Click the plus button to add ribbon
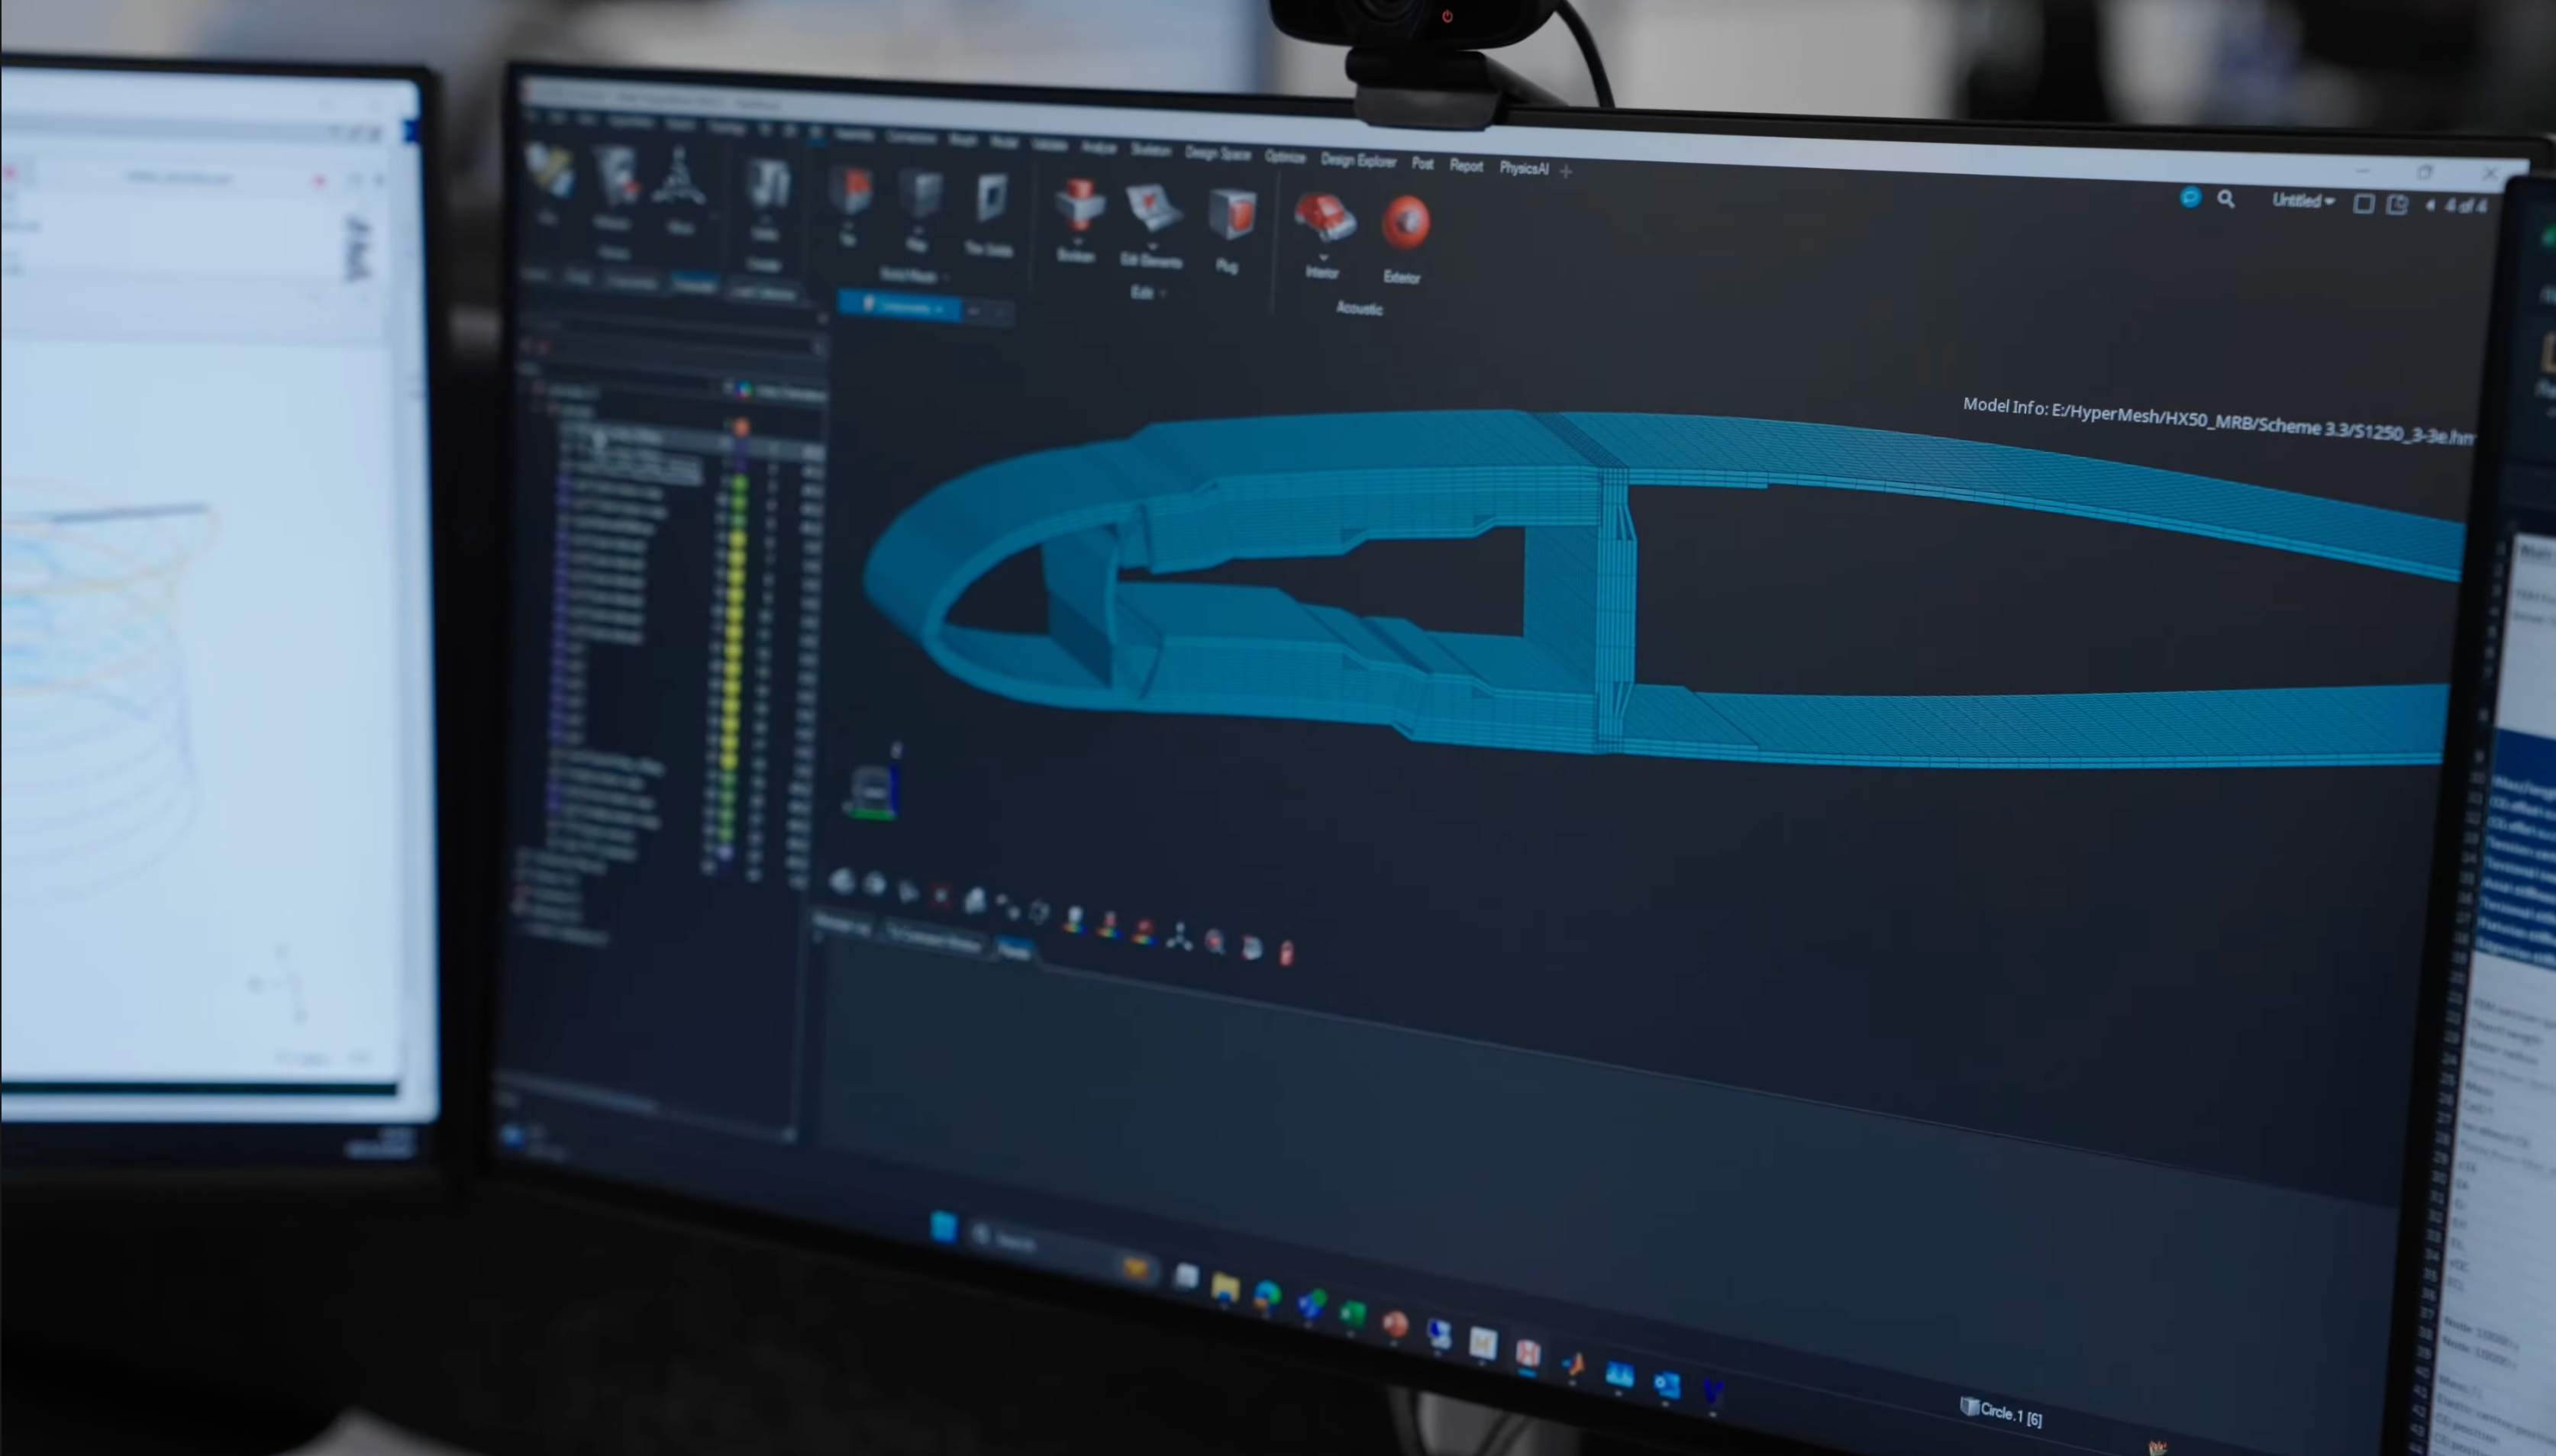Image resolution: width=2556 pixels, height=1456 pixels. 1566,171
